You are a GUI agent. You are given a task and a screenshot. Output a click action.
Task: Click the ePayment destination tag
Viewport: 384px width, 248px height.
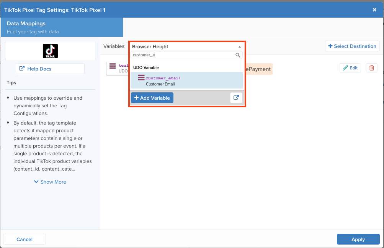coord(258,69)
